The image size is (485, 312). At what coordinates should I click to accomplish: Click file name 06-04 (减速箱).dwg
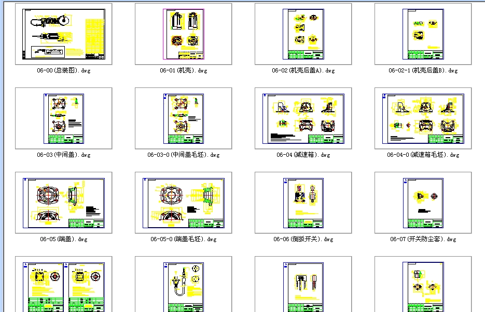[x=303, y=155]
